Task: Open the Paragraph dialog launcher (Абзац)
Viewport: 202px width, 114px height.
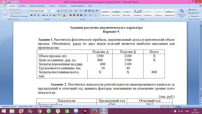Action: pyautogui.click(x=98, y=19)
